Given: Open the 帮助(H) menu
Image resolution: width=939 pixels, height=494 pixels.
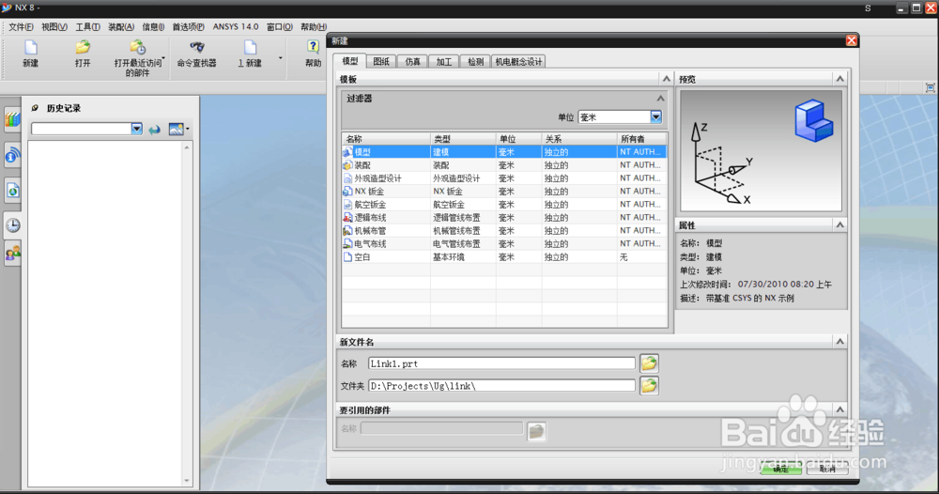Looking at the screenshot, I should click(x=314, y=27).
